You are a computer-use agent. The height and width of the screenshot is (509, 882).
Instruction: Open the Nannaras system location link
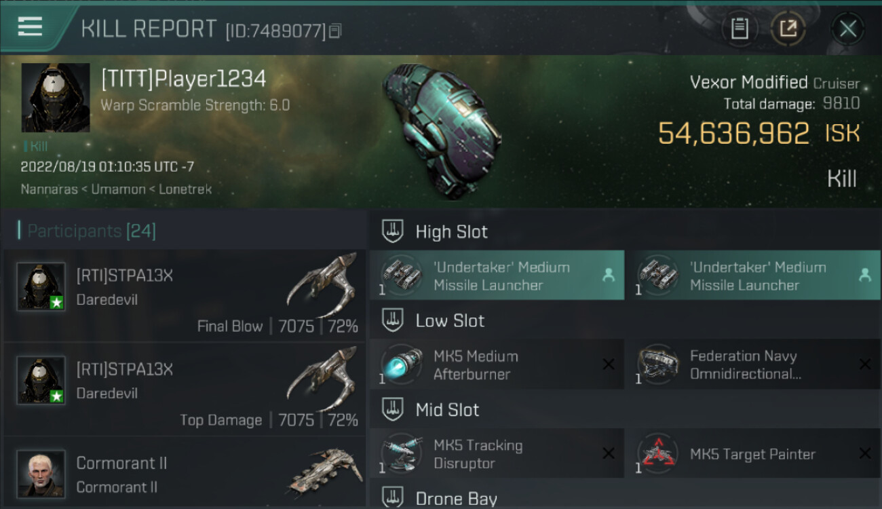tap(48, 189)
